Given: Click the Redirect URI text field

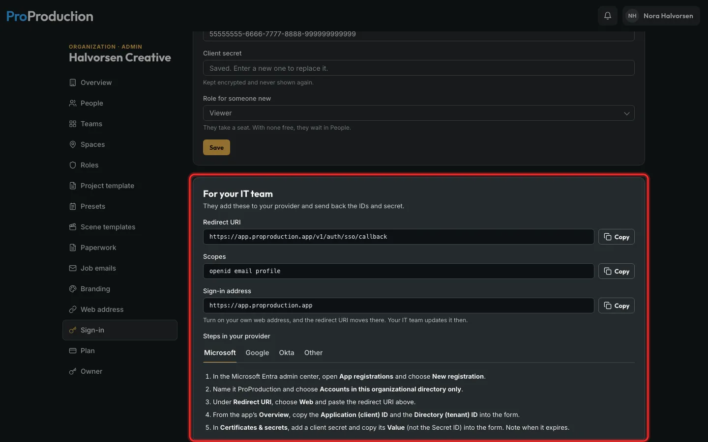Looking at the screenshot, I should (x=398, y=237).
